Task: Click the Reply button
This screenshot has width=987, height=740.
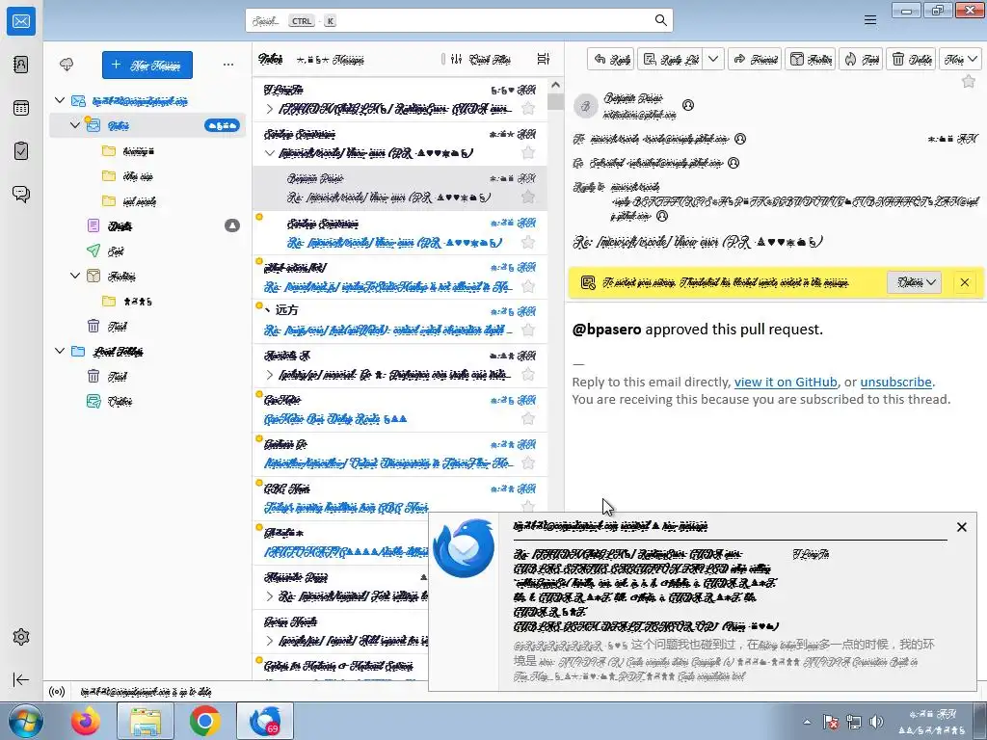Action: pyautogui.click(x=612, y=59)
